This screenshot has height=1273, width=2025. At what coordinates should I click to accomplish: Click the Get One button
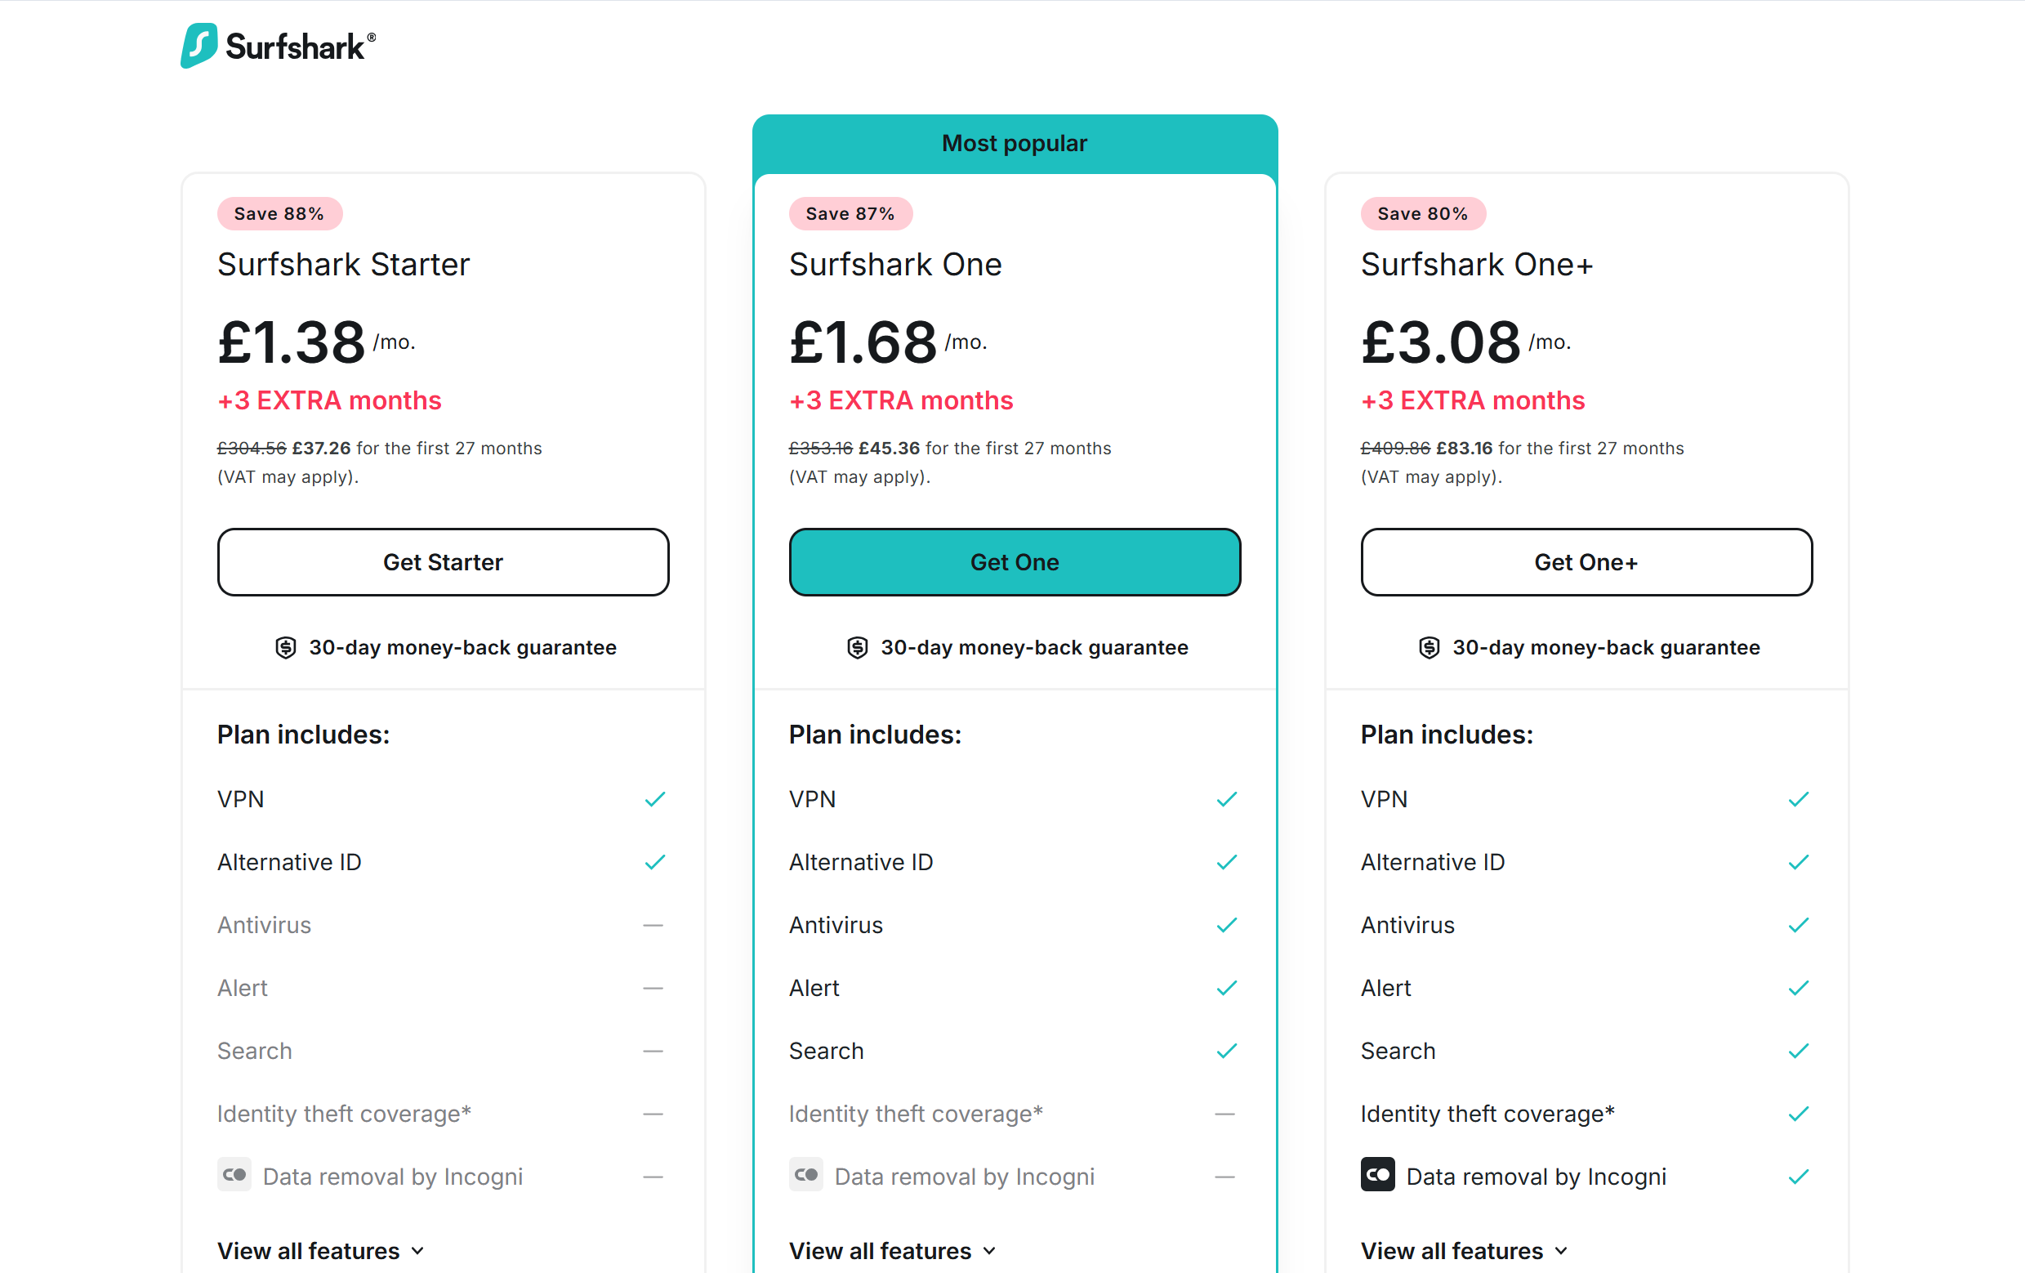point(1015,562)
